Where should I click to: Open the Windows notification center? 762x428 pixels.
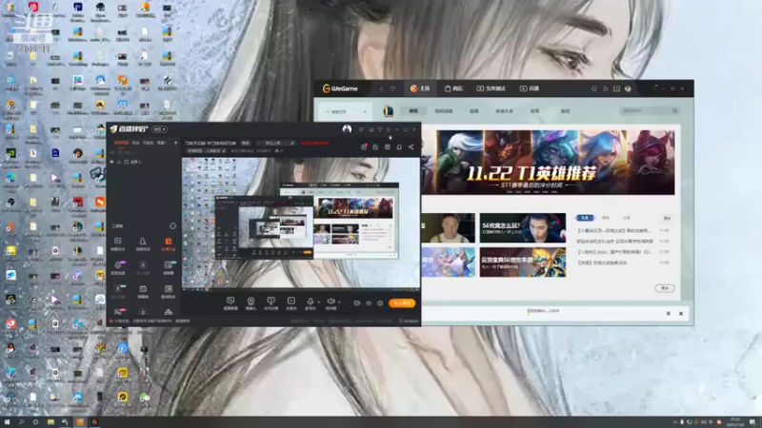752,422
